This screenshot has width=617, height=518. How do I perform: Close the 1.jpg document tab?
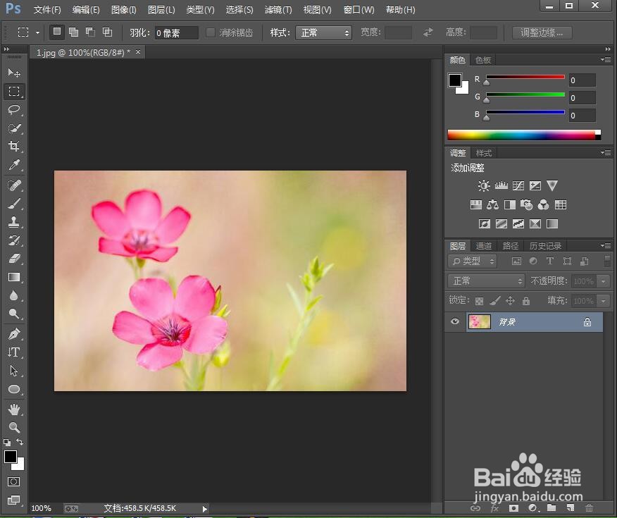point(138,51)
